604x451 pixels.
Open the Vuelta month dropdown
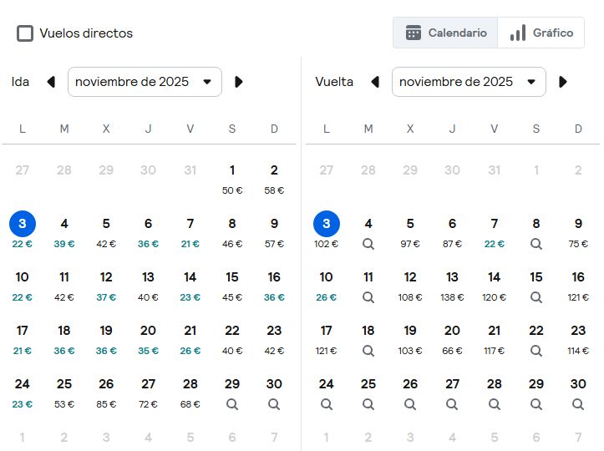coord(469,82)
